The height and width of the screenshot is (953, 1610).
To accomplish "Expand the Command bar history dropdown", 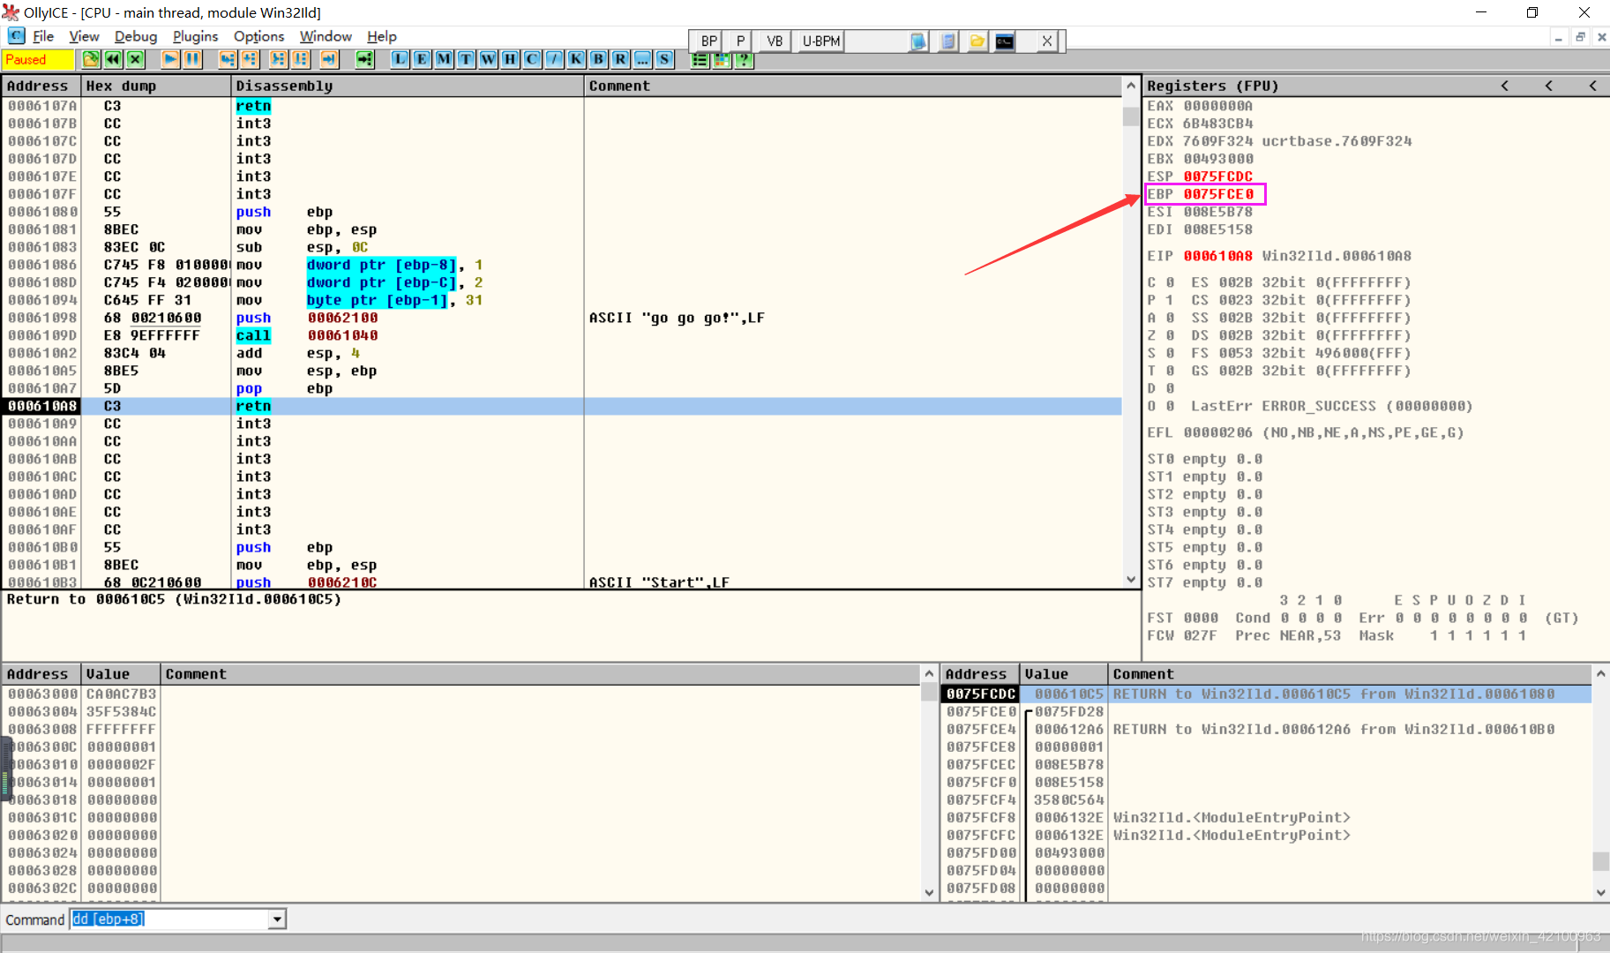I will point(277,919).
